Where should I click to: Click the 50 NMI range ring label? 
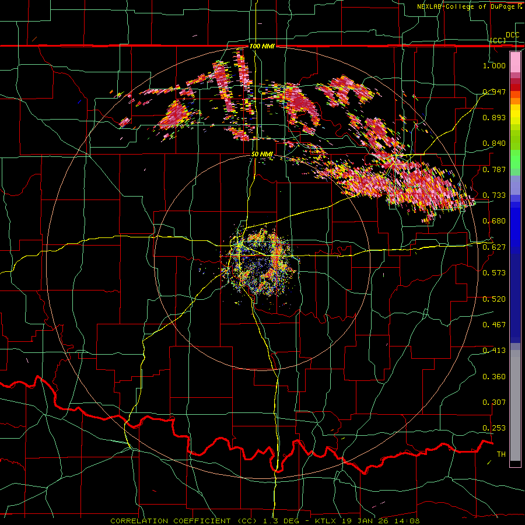click(x=262, y=155)
